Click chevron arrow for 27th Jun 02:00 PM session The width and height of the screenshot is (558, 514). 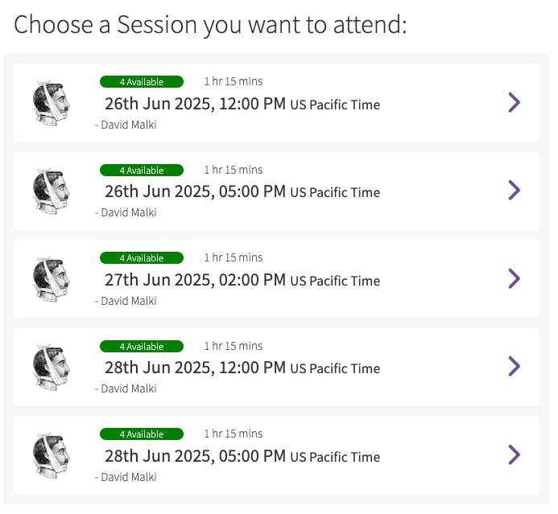click(515, 278)
